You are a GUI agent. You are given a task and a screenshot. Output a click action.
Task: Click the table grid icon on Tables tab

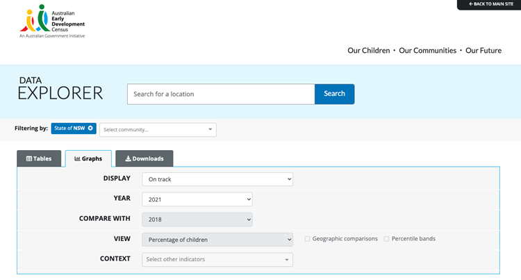point(29,159)
